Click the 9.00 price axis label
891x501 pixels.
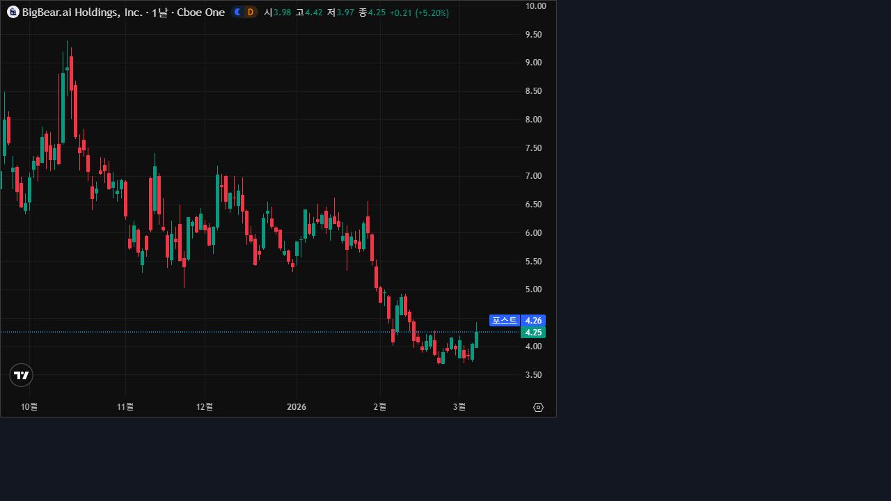[534, 63]
